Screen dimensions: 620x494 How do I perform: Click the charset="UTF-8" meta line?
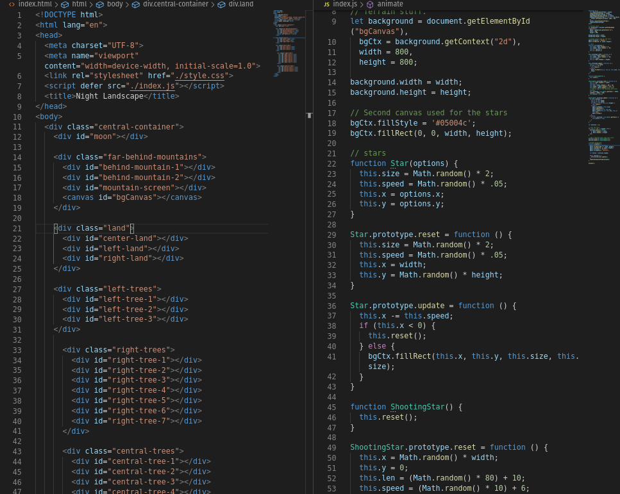pyautogui.click(x=94, y=45)
